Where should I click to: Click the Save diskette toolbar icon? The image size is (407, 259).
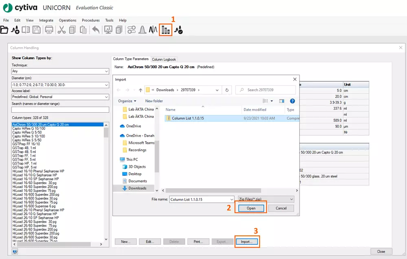coord(37,30)
